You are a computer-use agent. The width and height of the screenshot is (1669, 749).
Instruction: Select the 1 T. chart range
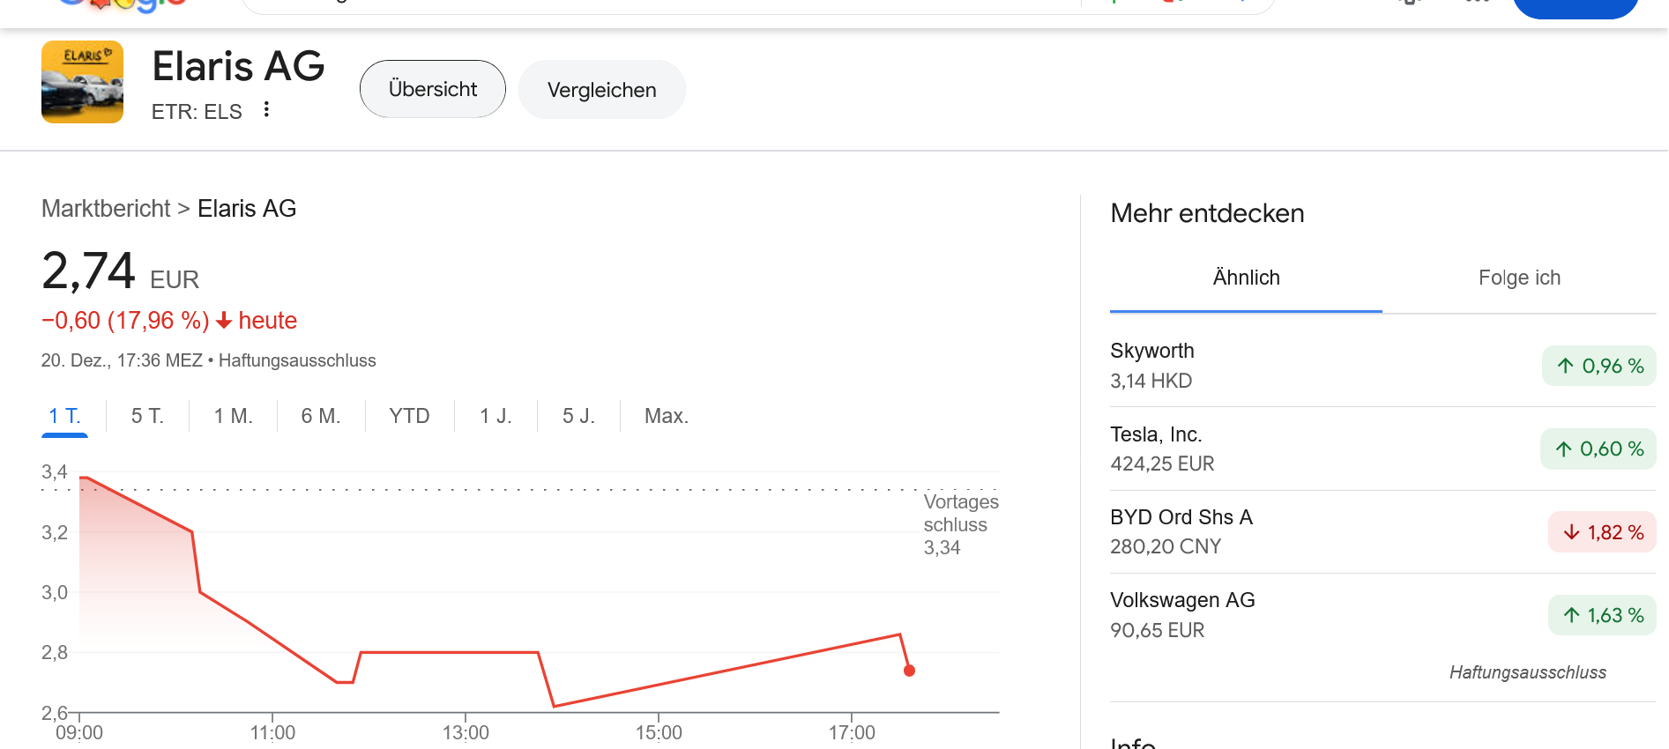pyautogui.click(x=64, y=416)
